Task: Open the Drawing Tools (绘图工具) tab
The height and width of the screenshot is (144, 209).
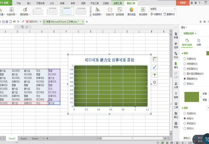Action: (x=118, y=3)
